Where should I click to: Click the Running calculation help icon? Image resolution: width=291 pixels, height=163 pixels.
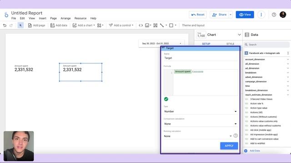tap(236, 136)
